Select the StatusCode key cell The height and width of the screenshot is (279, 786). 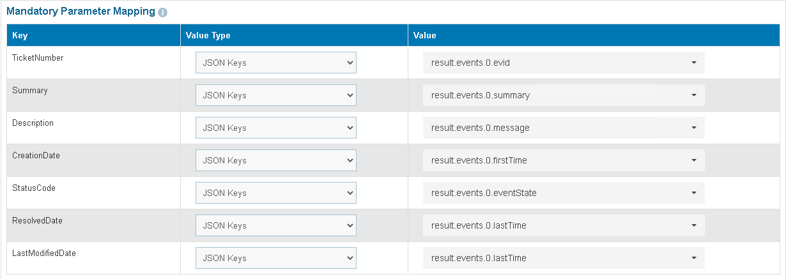tap(33, 188)
